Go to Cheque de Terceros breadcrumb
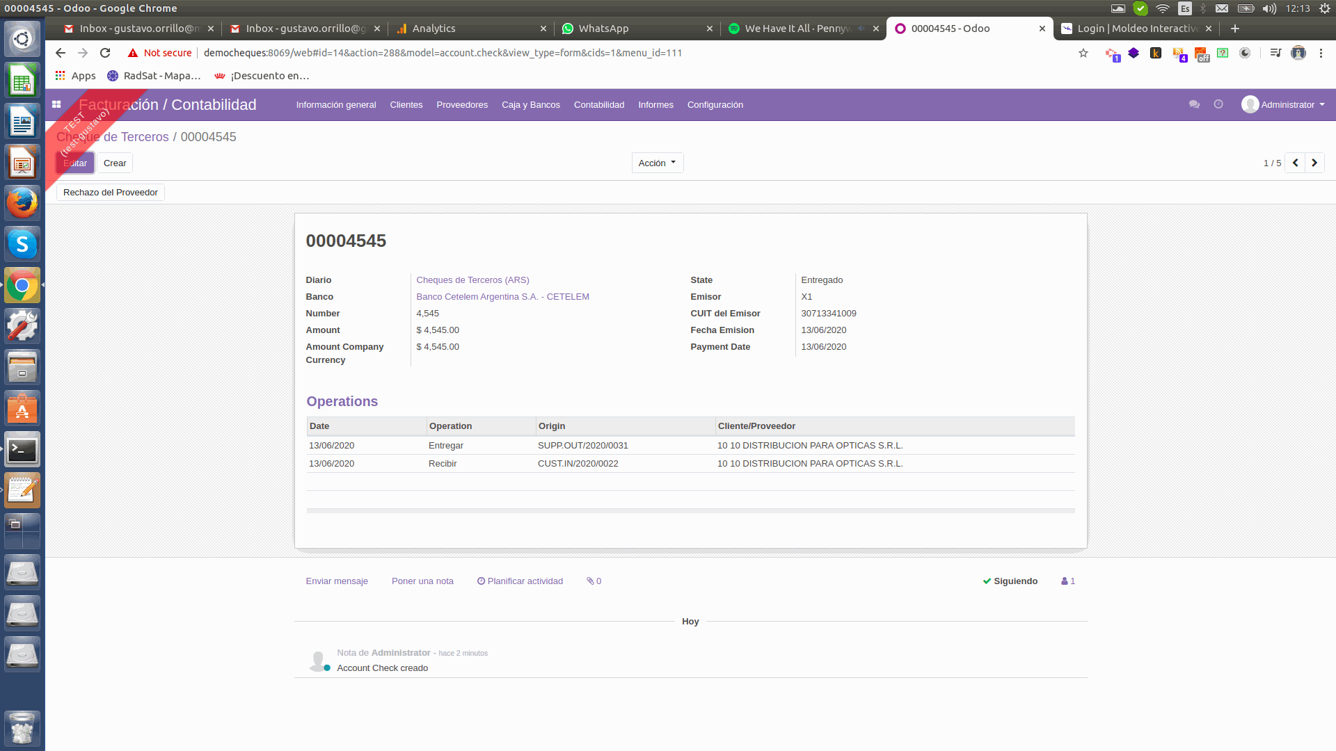The height and width of the screenshot is (751, 1336). pyautogui.click(x=113, y=137)
